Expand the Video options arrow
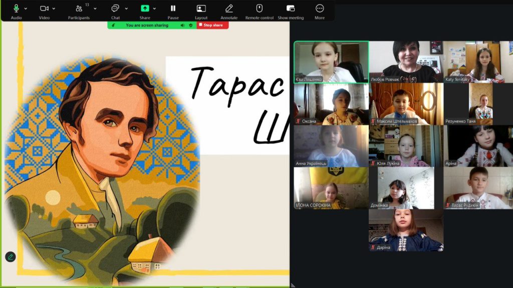This screenshot has height=288, width=513. pos(54,8)
